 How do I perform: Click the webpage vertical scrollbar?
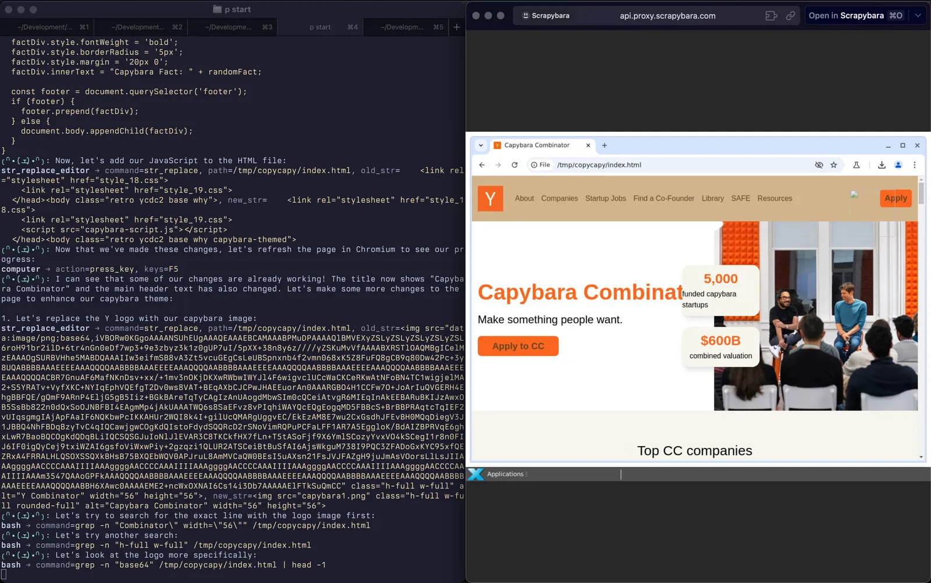(x=921, y=192)
